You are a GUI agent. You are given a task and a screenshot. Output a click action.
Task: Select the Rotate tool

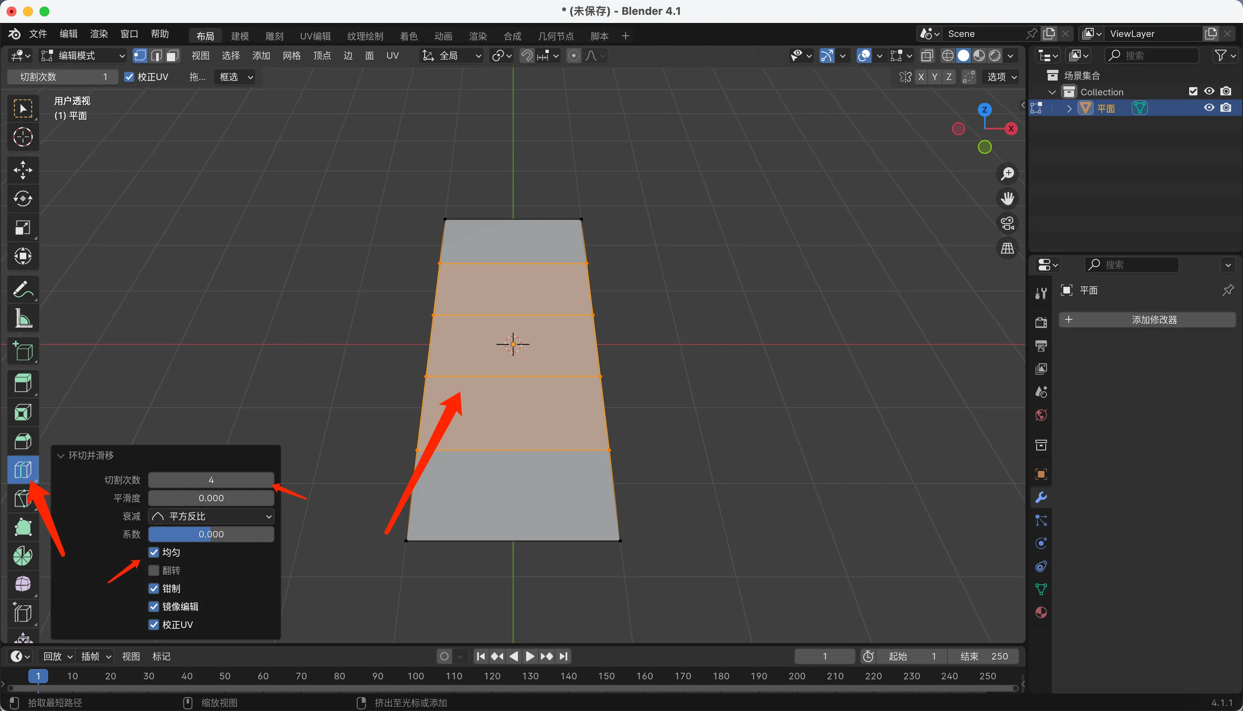click(x=23, y=199)
